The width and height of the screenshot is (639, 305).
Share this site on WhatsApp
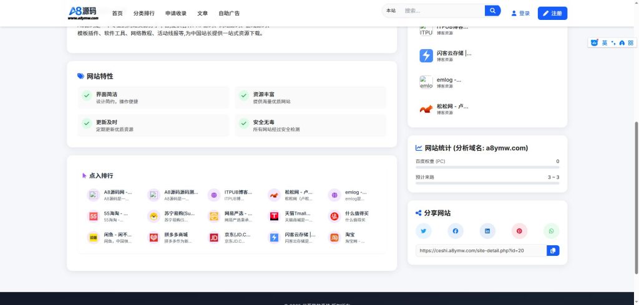[552, 231]
